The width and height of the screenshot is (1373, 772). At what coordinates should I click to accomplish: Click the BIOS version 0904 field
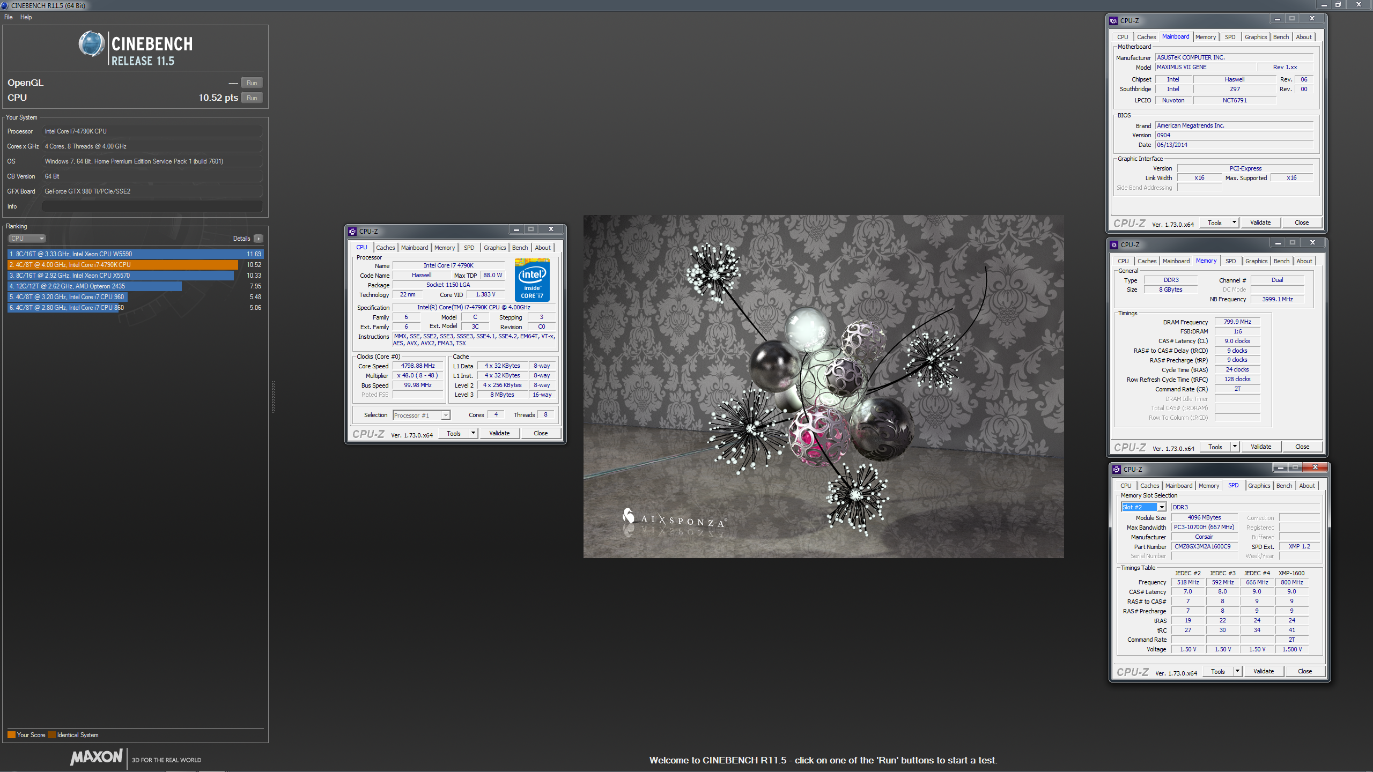(x=1234, y=135)
